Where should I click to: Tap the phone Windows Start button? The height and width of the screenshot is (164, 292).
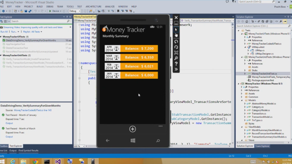(x=133, y=141)
